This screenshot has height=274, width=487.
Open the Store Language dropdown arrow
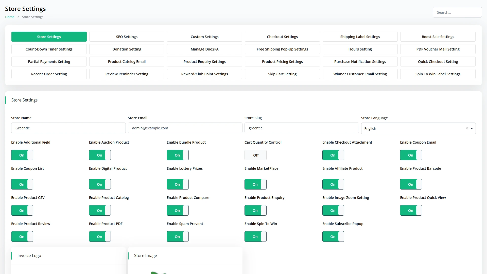point(472,129)
